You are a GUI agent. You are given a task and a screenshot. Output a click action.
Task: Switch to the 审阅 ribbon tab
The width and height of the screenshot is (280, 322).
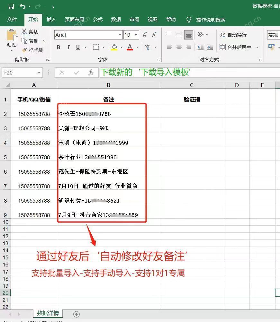(x=134, y=20)
